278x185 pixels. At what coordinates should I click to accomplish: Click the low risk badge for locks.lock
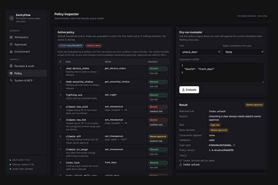pos(158,167)
